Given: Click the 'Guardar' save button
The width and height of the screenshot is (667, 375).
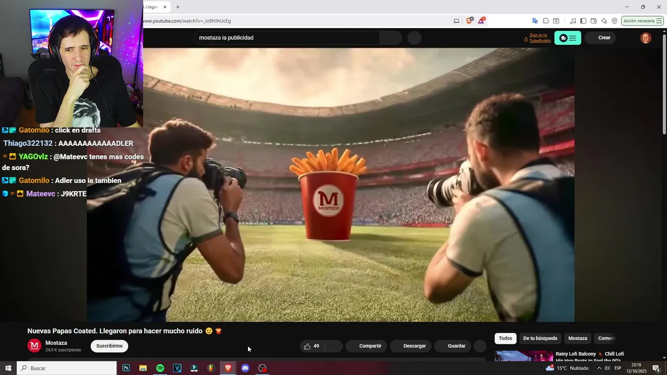Looking at the screenshot, I should 452,346.
